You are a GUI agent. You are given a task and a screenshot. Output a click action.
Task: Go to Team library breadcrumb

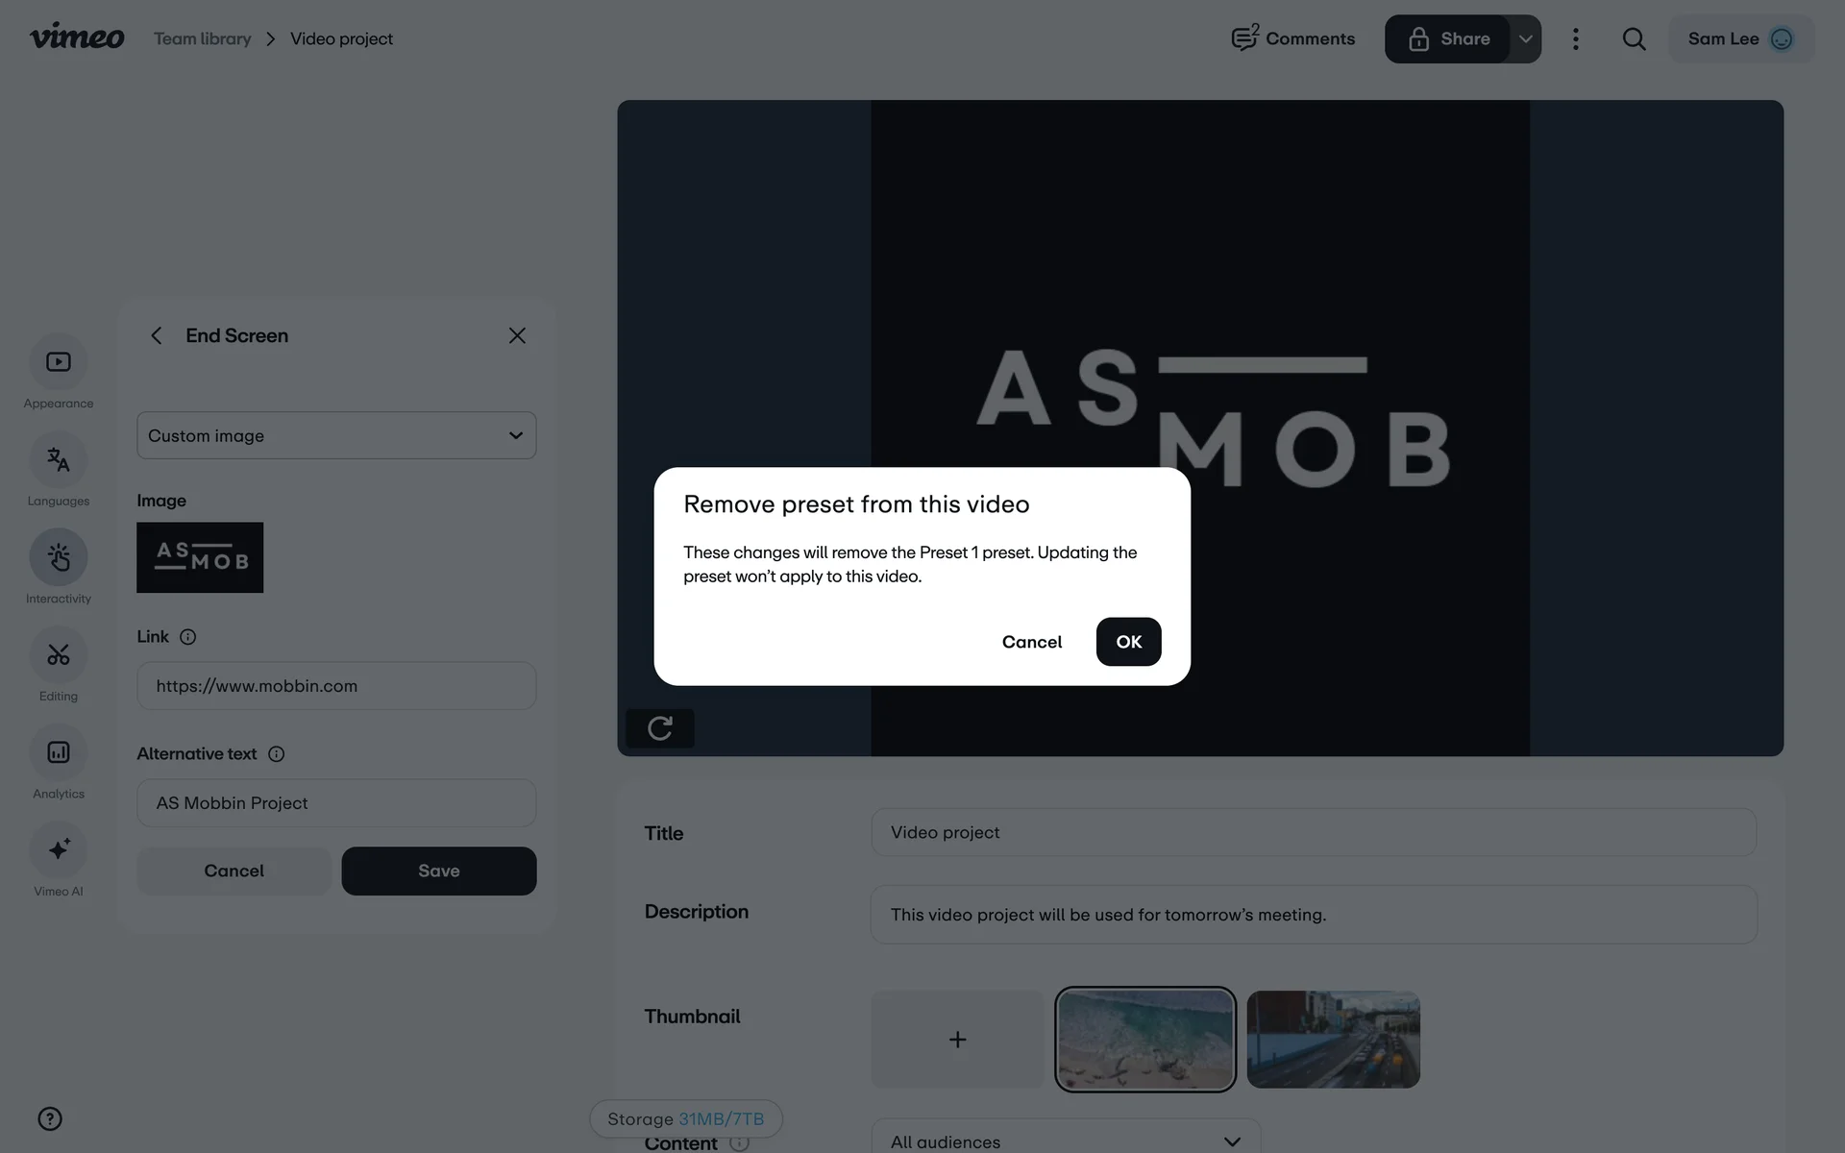(203, 39)
